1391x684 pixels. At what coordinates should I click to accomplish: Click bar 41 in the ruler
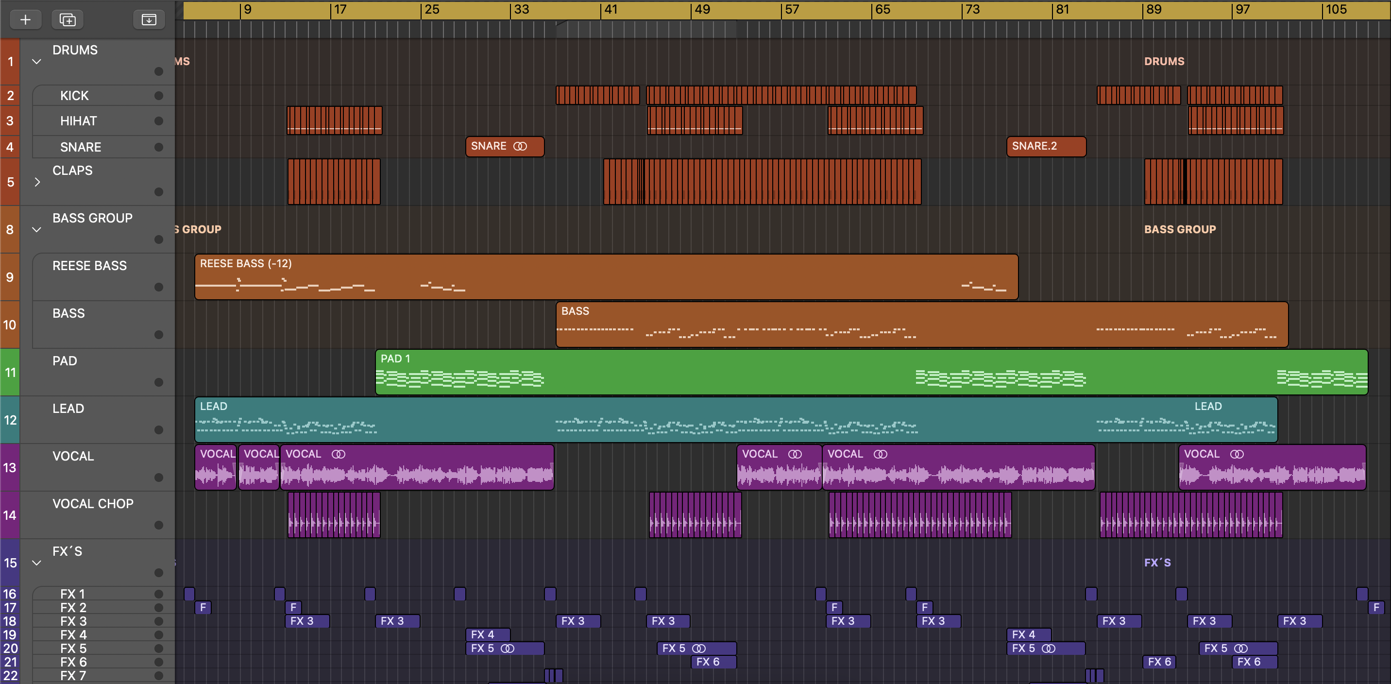[610, 10]
